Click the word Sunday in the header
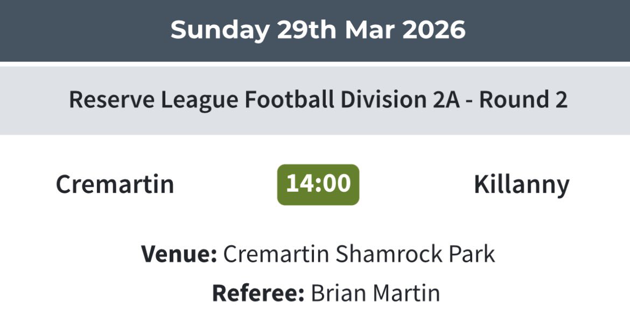 (220, 30)
